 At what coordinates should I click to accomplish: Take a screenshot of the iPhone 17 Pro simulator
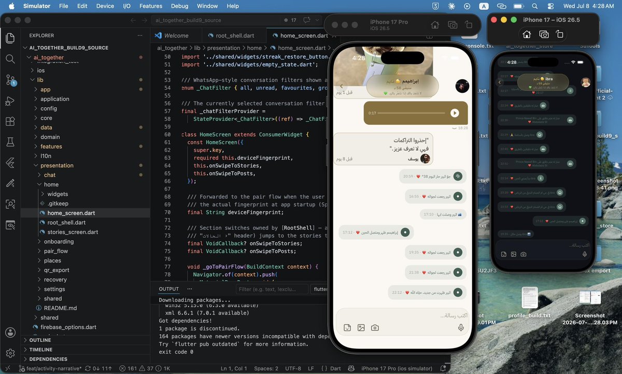pos(452,25)
